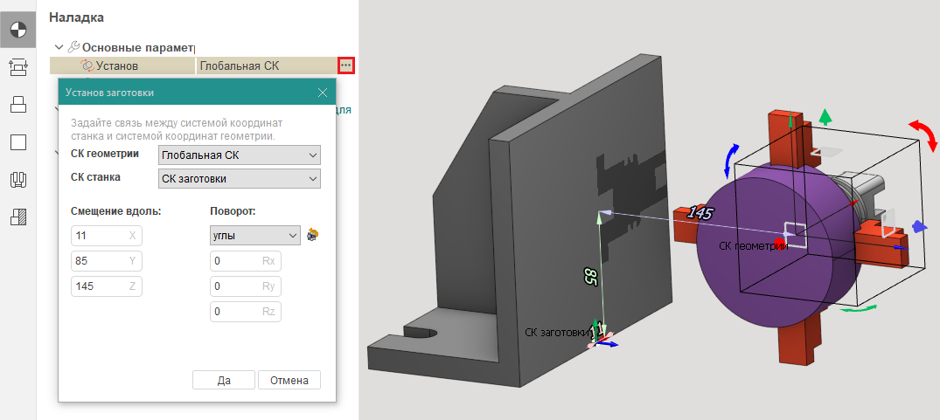This screenshot has height=420, width=940.
Task: Collapse the Основные параметры section
Action: click(x=59, y=46)
